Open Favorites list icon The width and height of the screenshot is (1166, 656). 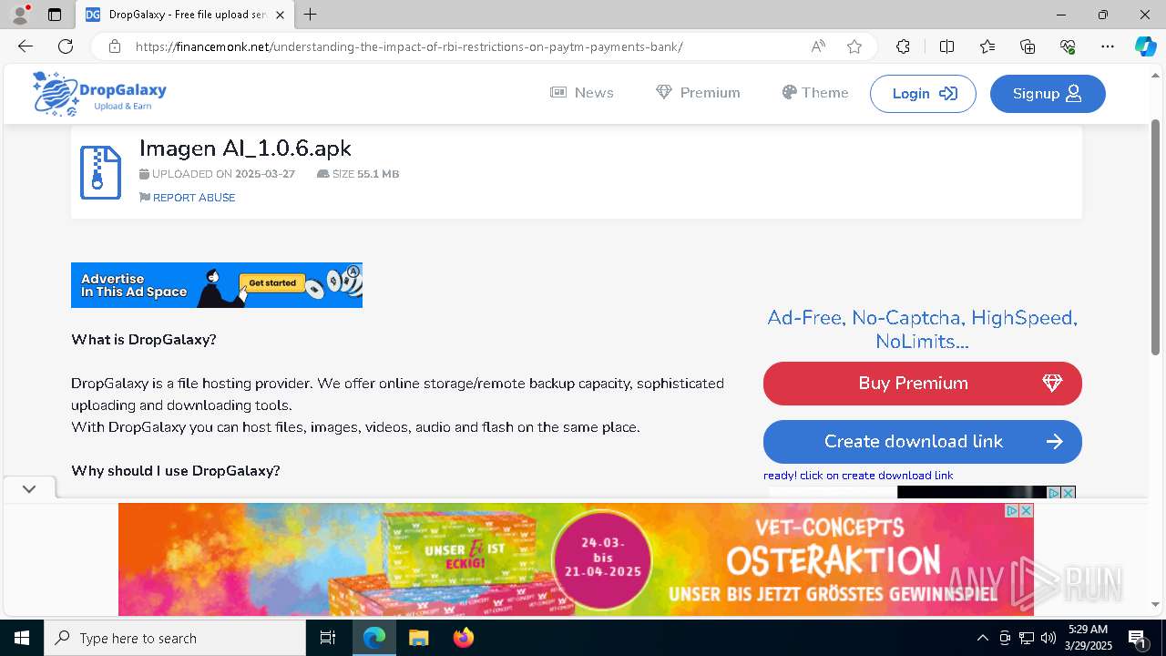click(987, 46)
